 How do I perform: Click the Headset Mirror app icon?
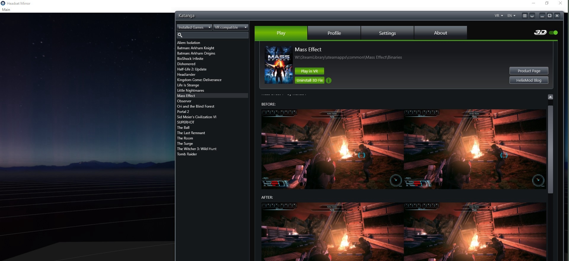(3, 3)
